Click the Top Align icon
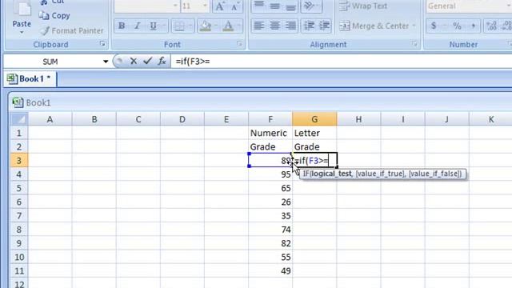512x288 pixels. tap(259, 6)
